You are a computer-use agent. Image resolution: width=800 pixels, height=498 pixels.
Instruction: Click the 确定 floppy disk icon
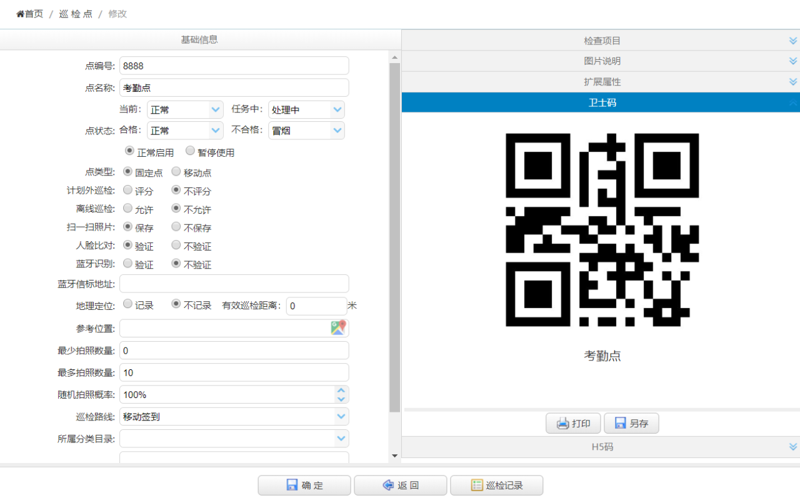click(x=292, y=486)
